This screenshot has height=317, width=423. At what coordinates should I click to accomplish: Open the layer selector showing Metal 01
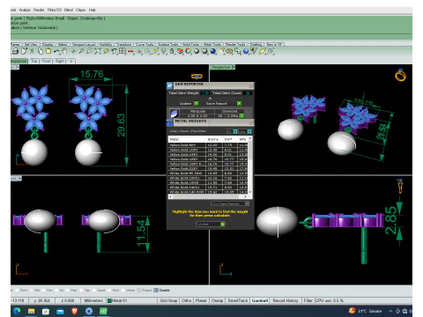point(131,300)
